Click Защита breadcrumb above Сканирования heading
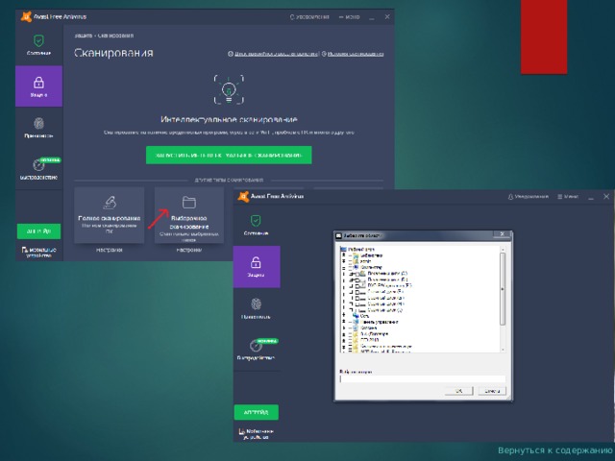 [84, 36]
